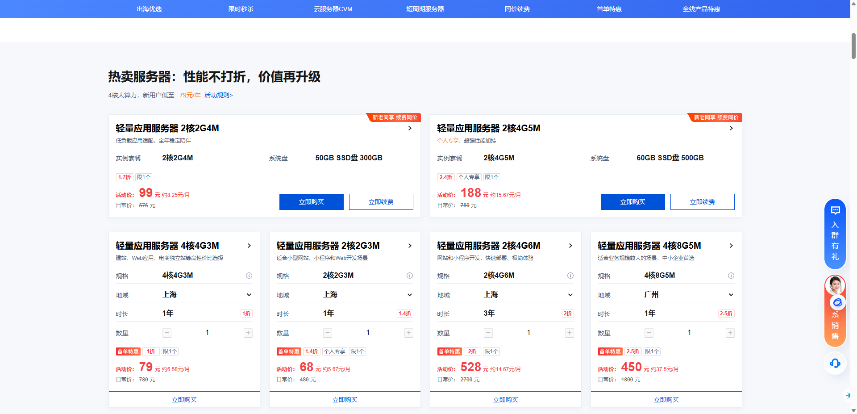Switch to the 限时秒杀 tab
This screenshot has width=857, height=414.
tap(241, 9)
